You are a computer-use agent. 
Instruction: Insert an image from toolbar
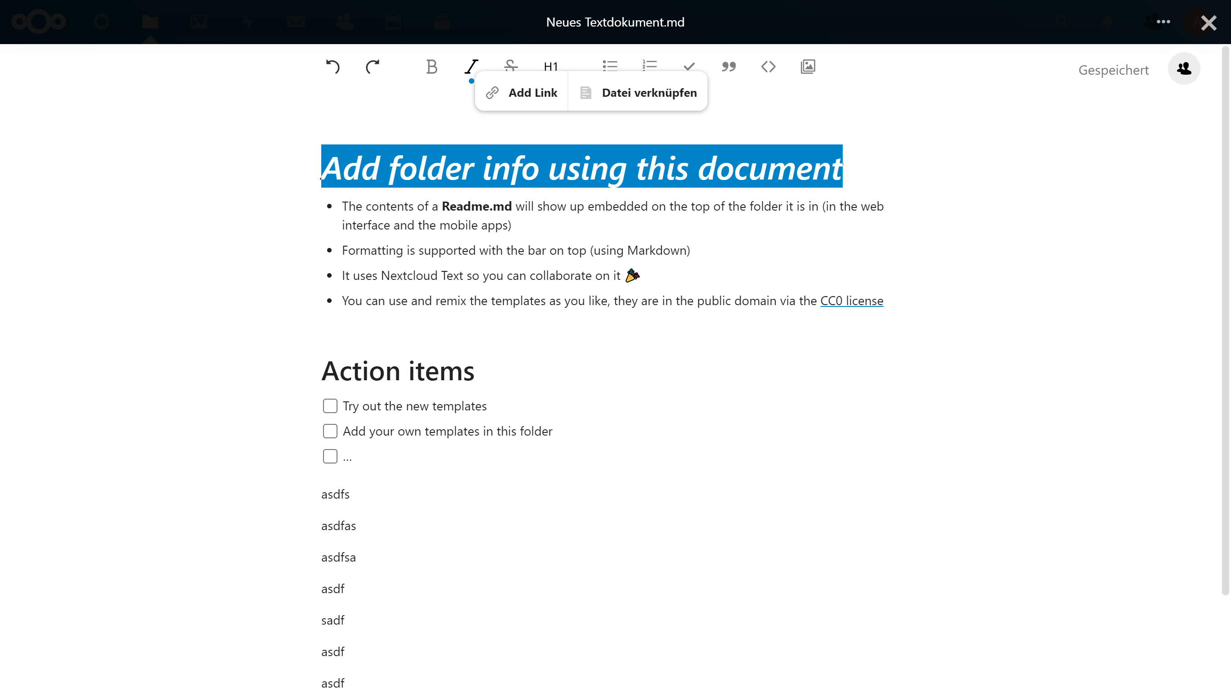(808, 67)
